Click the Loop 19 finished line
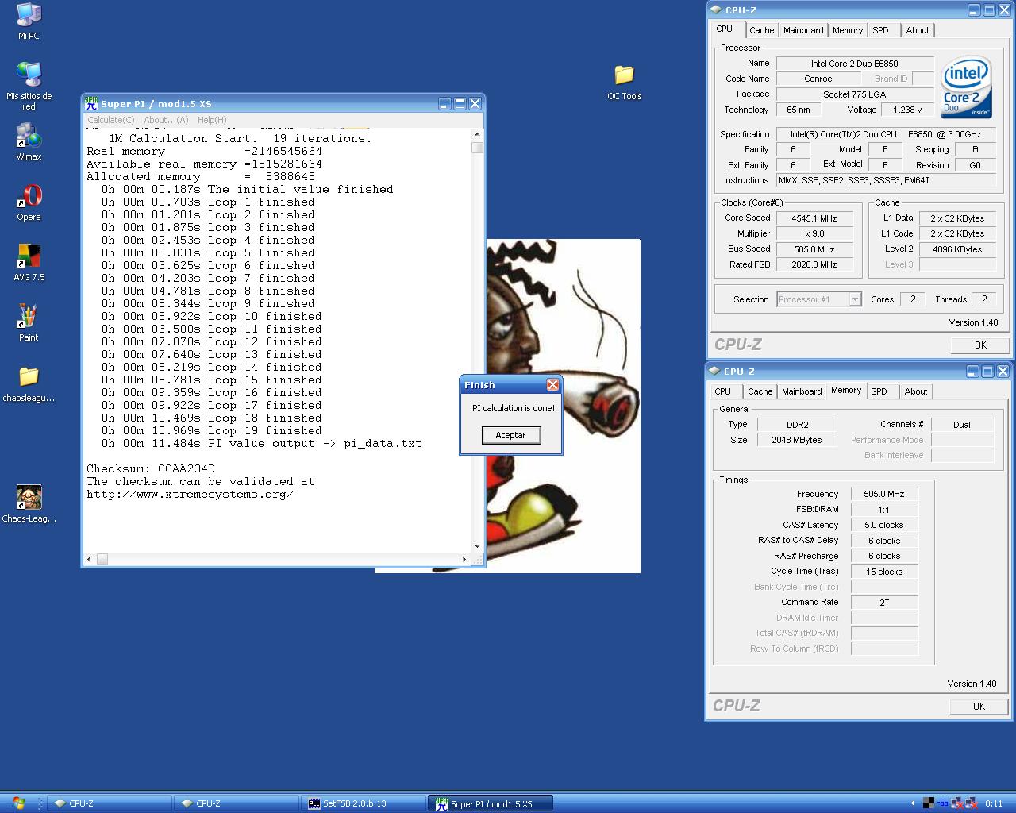This screenshot has height=813, width=1016. point(212,431)
